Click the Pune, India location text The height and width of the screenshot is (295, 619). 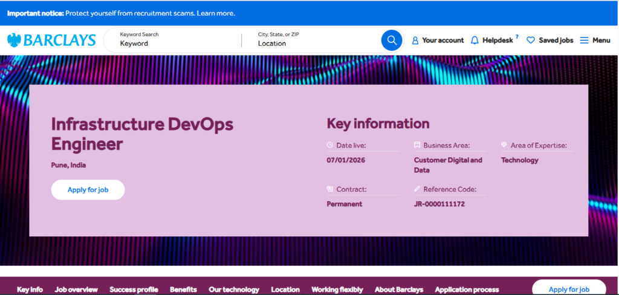pyautogui.click(x=68, y=165)
